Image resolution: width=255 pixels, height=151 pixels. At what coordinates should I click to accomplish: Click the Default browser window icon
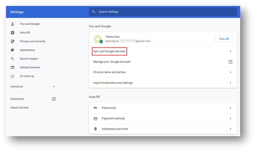tap(12, 67)
